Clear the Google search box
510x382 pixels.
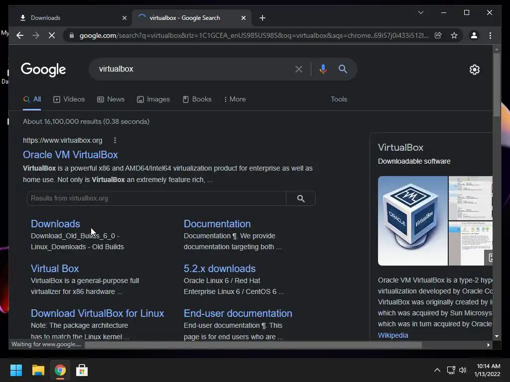pyautogui.click(x=299, y=69)
